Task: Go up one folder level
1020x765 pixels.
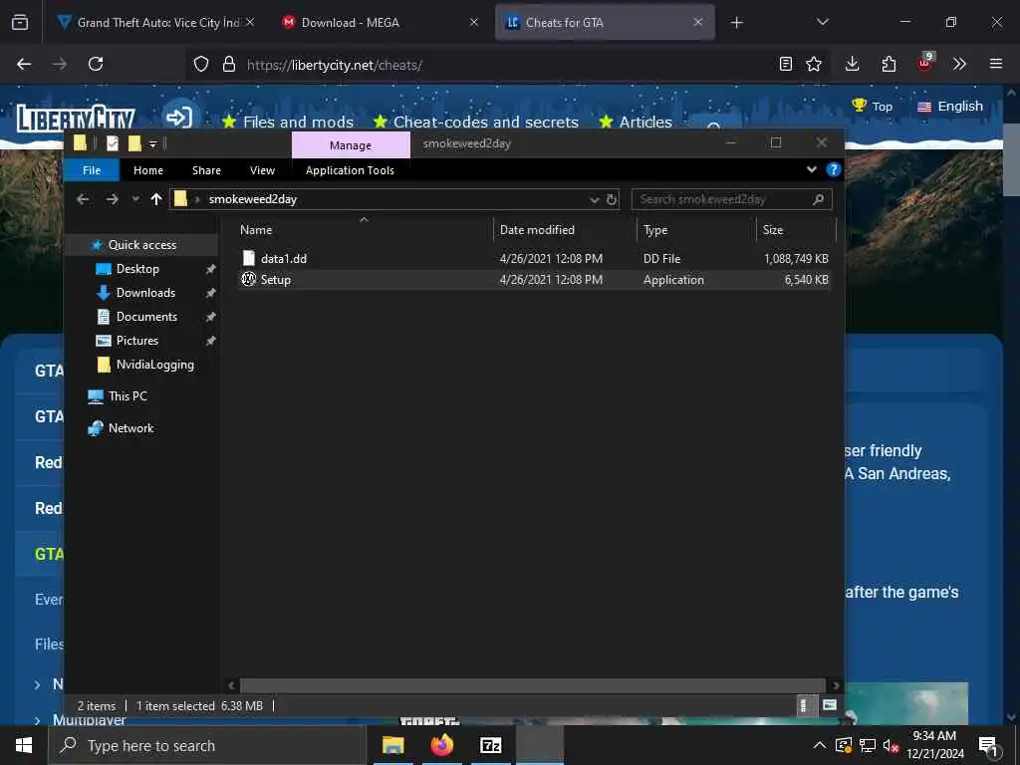Action: tap(156, 199)
